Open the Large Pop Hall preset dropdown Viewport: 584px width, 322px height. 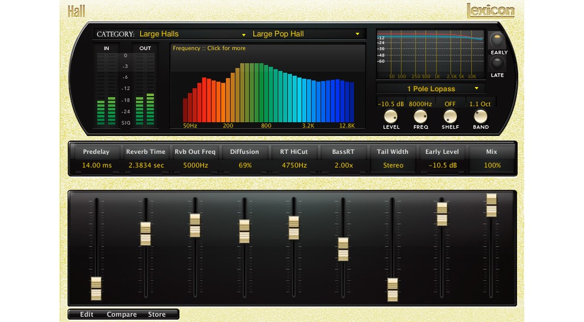306,34
